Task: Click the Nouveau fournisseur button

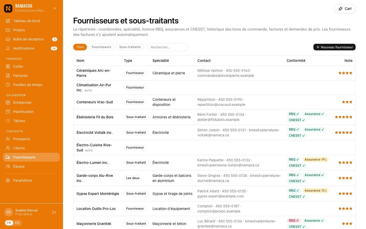Action: (x=334, y=47)
